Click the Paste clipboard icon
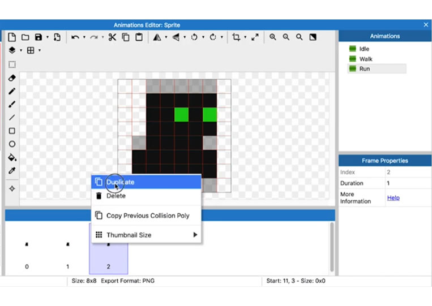 click(139, 37)
